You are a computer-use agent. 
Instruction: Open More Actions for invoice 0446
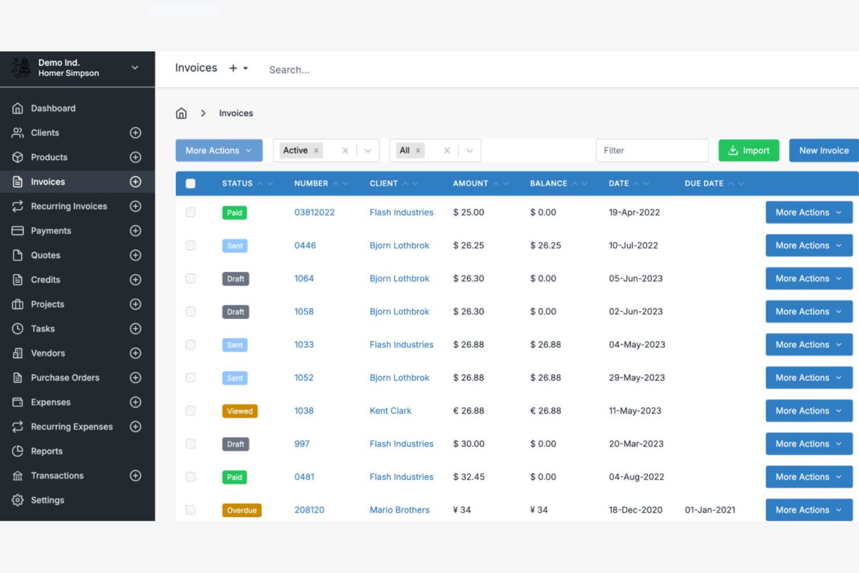point(809,245)
